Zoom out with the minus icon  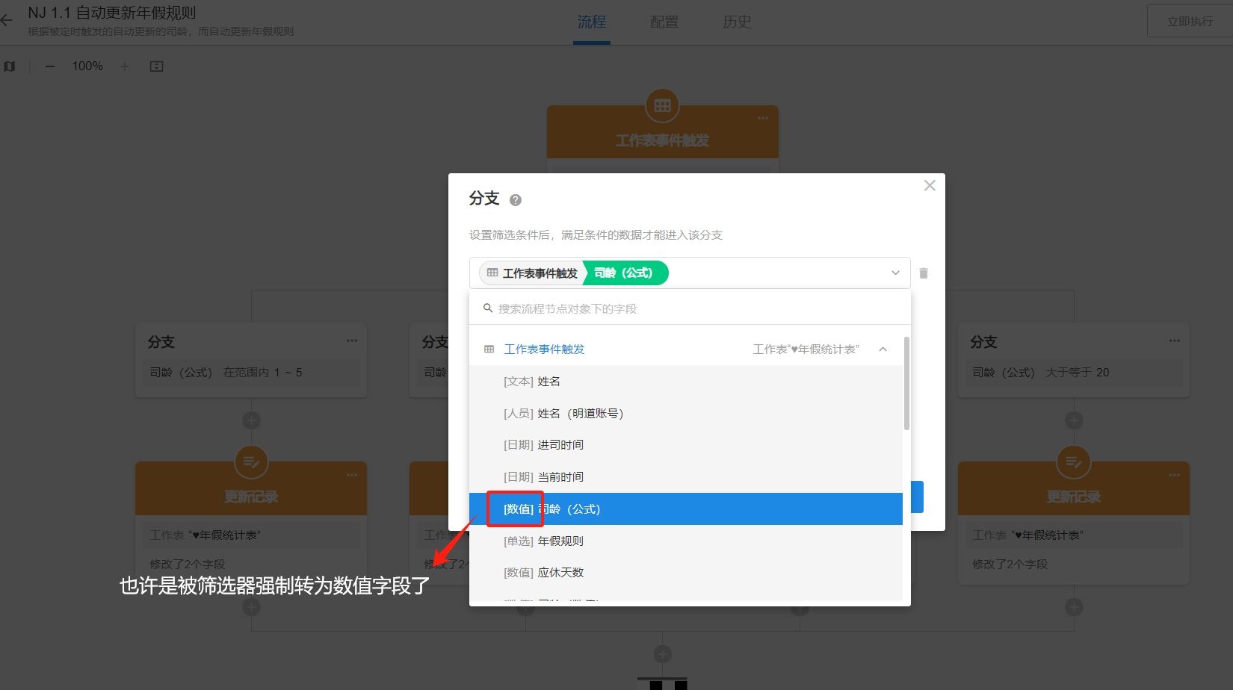pyautogui.click(x=50, y=66)
